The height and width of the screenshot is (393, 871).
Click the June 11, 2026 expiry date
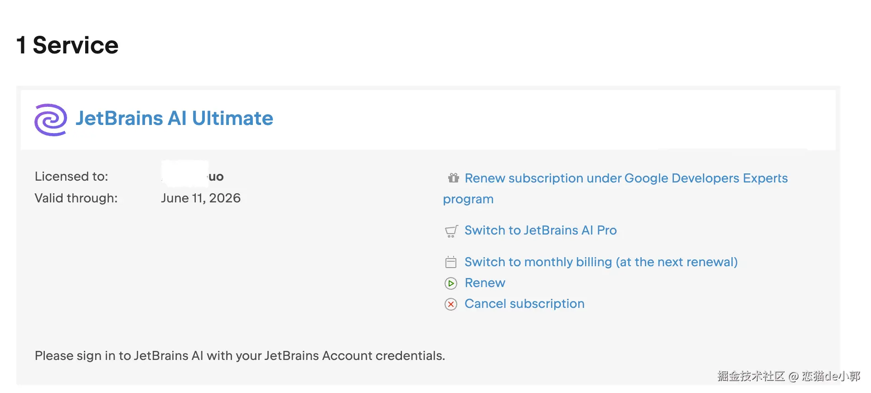coord(201,198)
